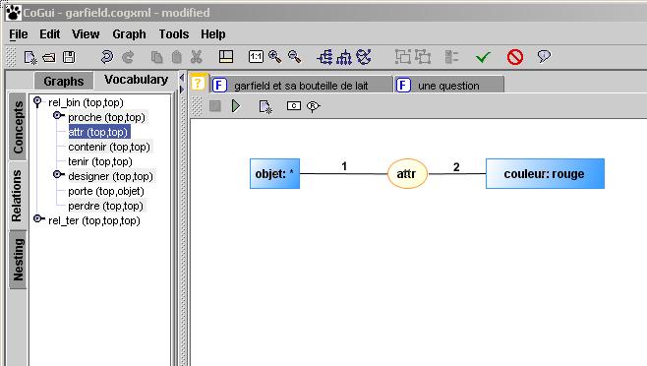Click the gray stop square in graph toolbar
Image resolution: width=647 pixels, height=366 pixels.
(x=215, y=106)
